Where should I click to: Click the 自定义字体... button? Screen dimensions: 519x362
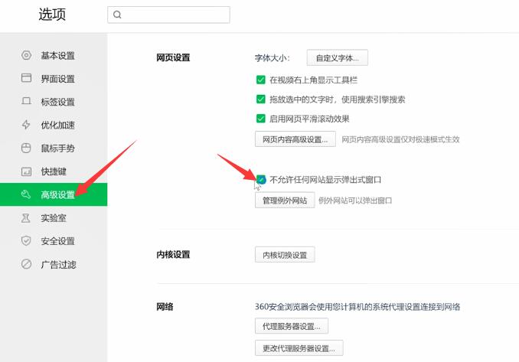tap(338, 58)
